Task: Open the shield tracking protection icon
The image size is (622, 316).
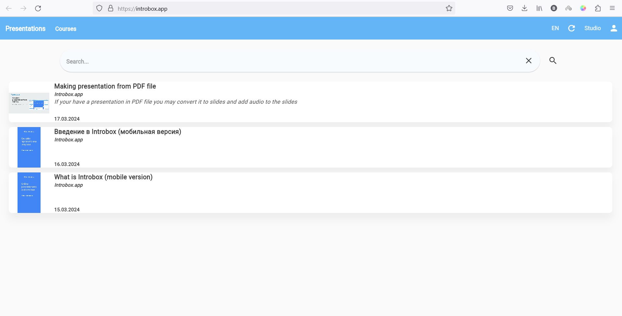Action: pos(99,8)
